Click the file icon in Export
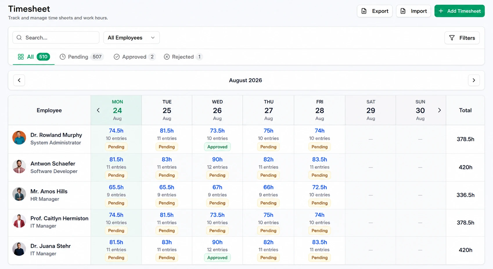Image resolution: width=493 pixels, height=269 pixels. tap(364, 11)
